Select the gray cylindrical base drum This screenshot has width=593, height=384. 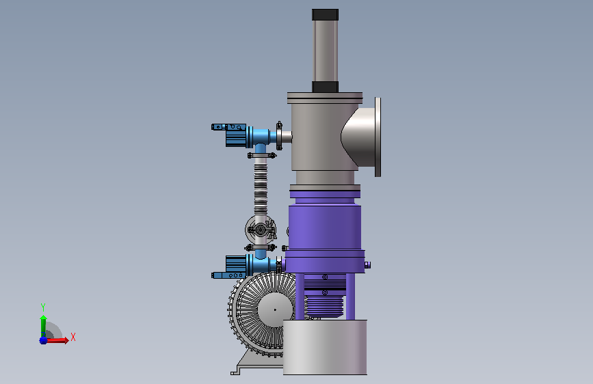pyautogui.click(x=325, y=347)
